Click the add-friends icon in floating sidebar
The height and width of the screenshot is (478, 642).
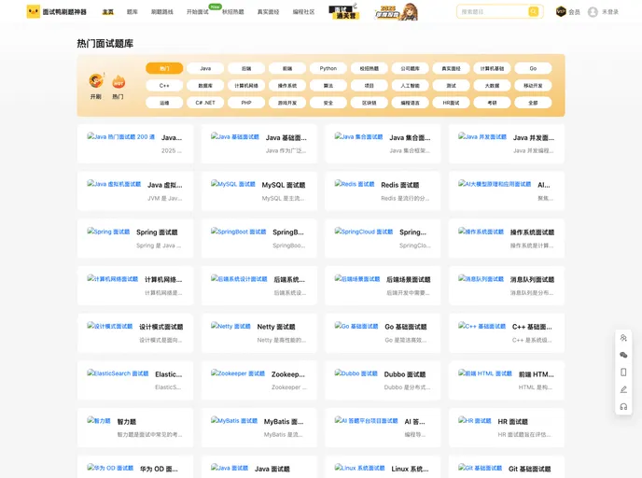[x=623, y=337]
